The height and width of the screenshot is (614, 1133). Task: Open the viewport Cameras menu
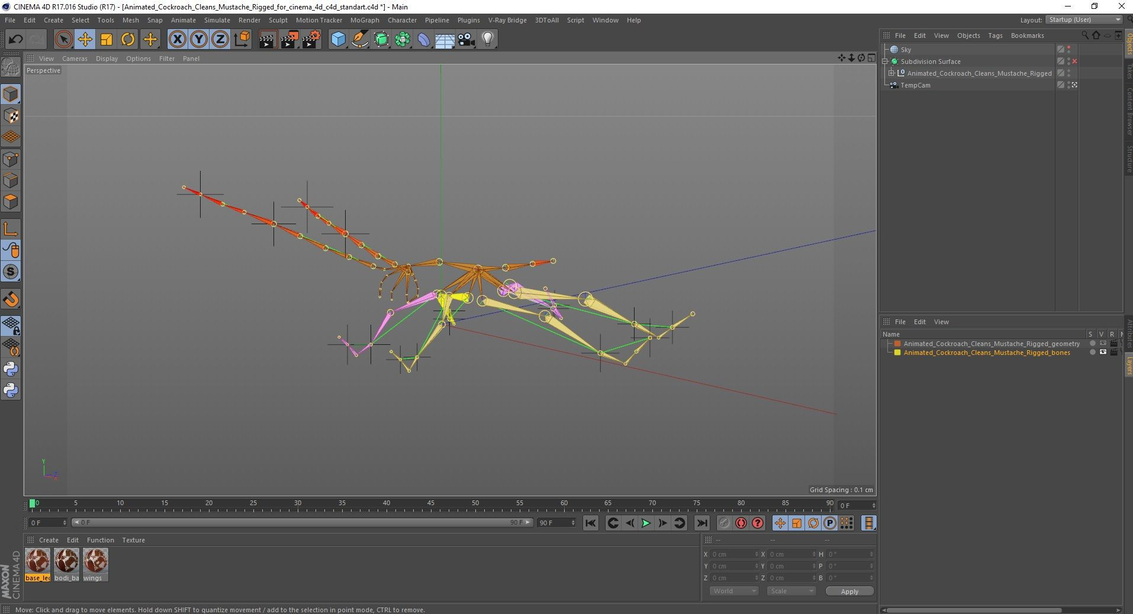(x=75, y=59)
